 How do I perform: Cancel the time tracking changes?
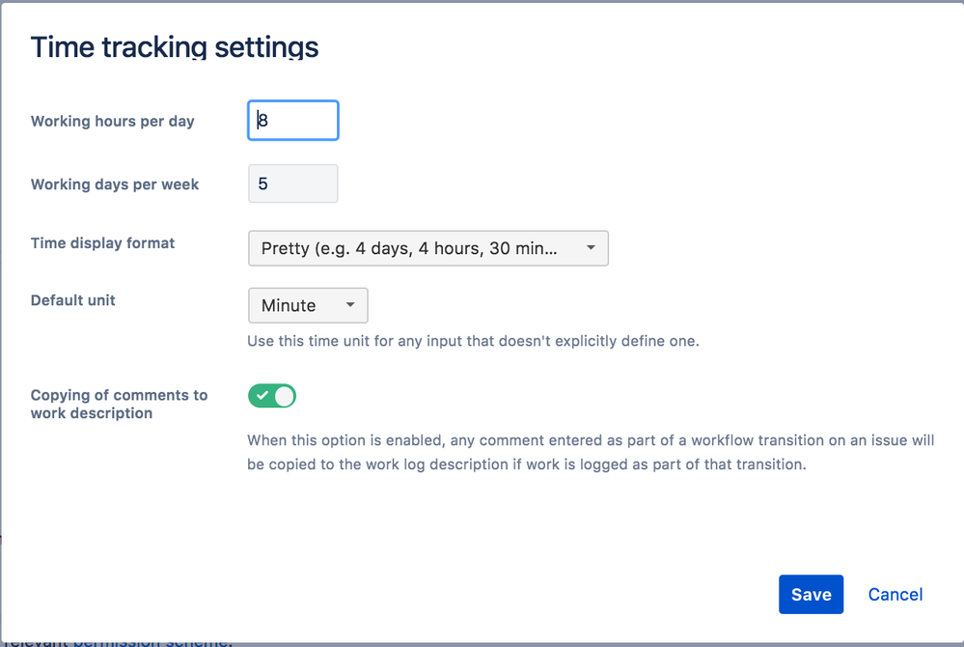pyautogui.click(x=895, y=594)
